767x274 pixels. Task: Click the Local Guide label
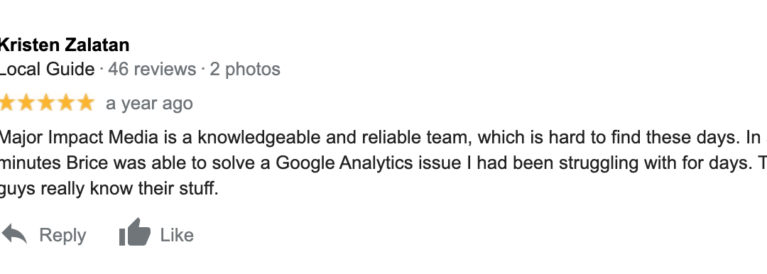coord(47,69)
